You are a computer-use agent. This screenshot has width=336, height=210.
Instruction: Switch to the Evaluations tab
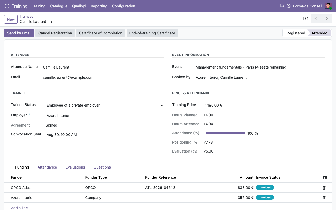75,167
